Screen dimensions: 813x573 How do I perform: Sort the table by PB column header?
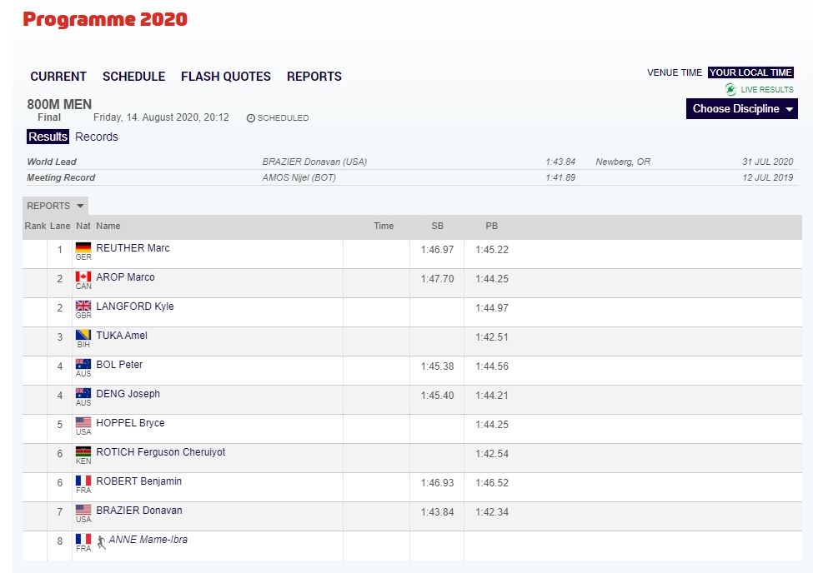[x=491, y=226]
